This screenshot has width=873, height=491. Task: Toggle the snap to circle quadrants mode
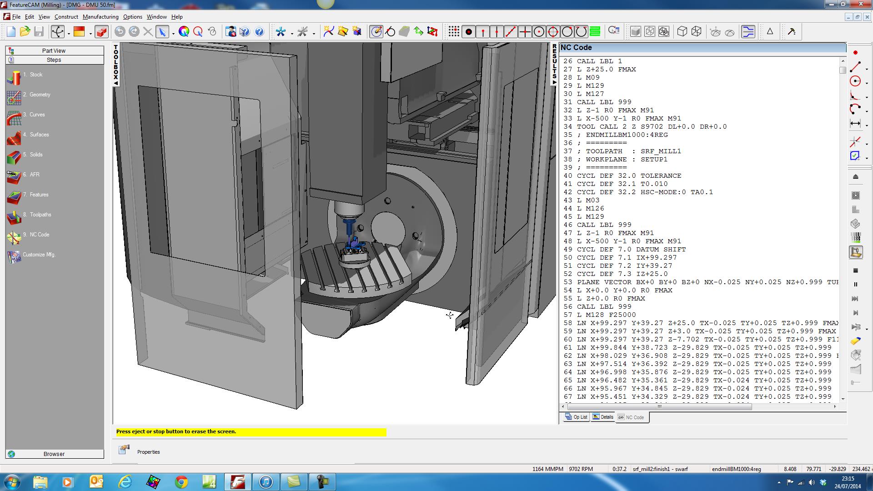(553, 31)
